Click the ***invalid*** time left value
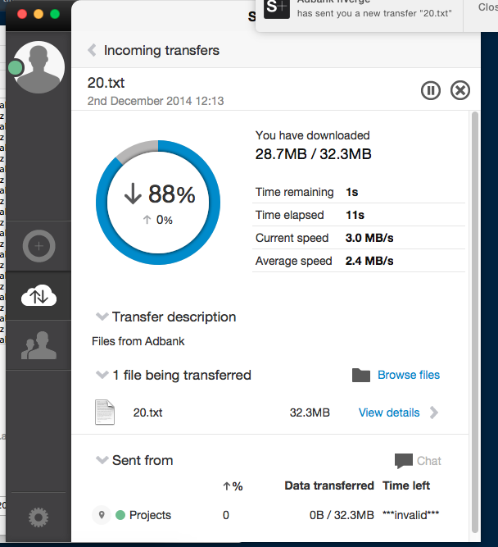Screen dimensions: 498x547 point(411,515)
